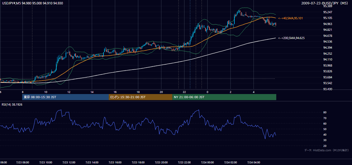Click the 7/23 18:00 bottom time label
This screenshot has width=352, height=165.
coord(138,163)
